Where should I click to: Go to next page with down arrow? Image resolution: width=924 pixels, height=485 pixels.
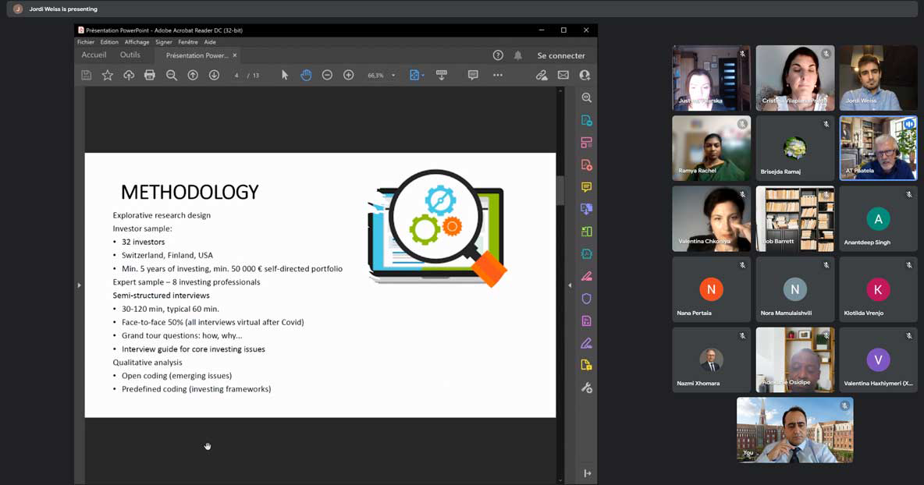[x=214, y=75]
